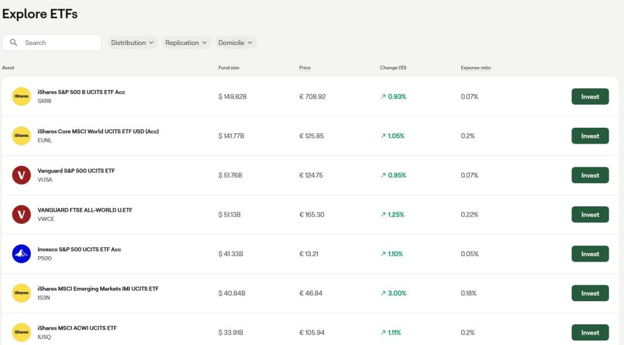Open VANGUARD FTSE ALL-WORLD U.ETF name

pos(85,211)
